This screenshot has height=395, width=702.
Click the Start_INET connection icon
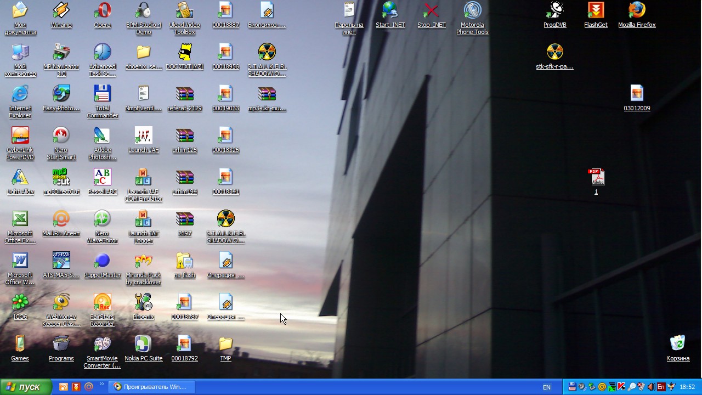(390, 14)
